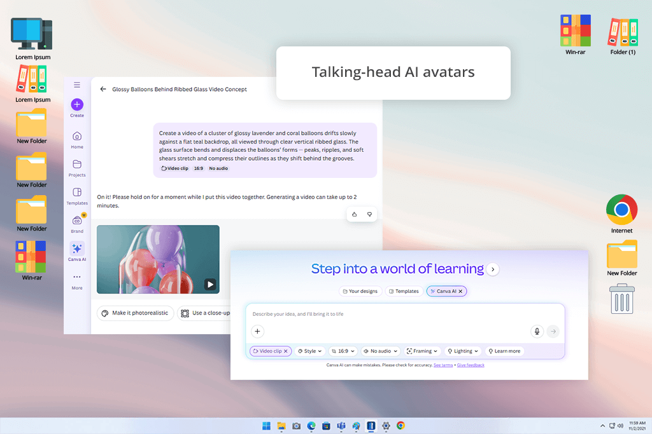Select the Recycle Bin desktop icon
This screenshot has height=434, width=652.
point(621,299)
